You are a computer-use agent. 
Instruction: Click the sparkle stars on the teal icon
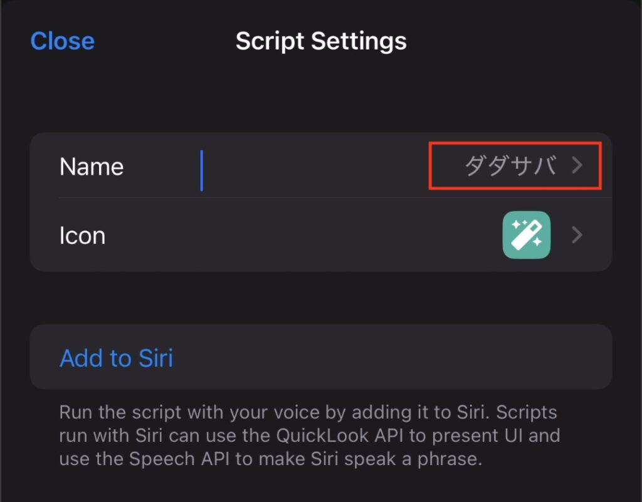(x=518, y=224)
